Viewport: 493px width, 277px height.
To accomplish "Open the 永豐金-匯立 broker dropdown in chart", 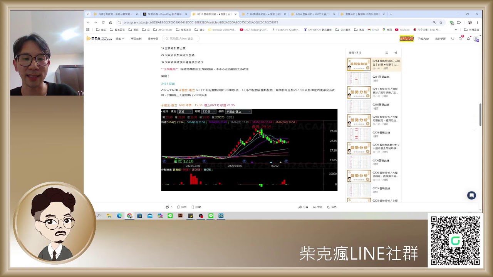I will pos(238,112).
